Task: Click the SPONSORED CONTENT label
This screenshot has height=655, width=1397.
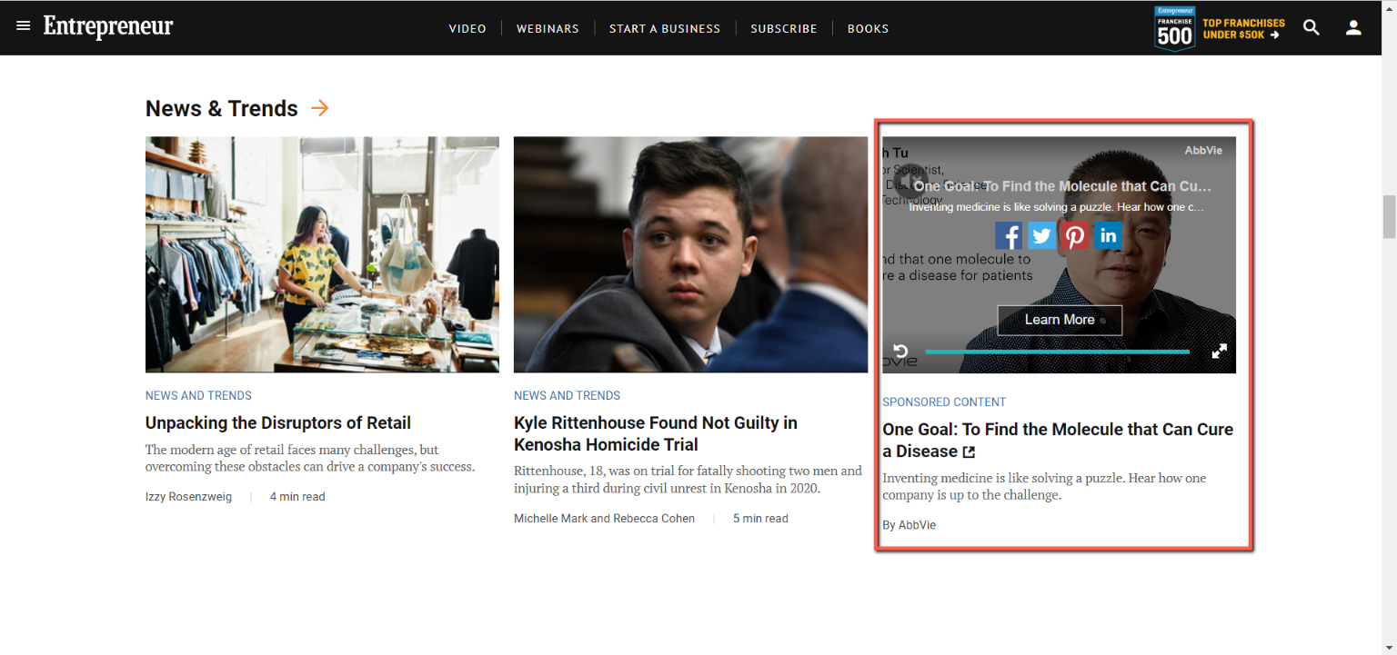Action: 944,402
